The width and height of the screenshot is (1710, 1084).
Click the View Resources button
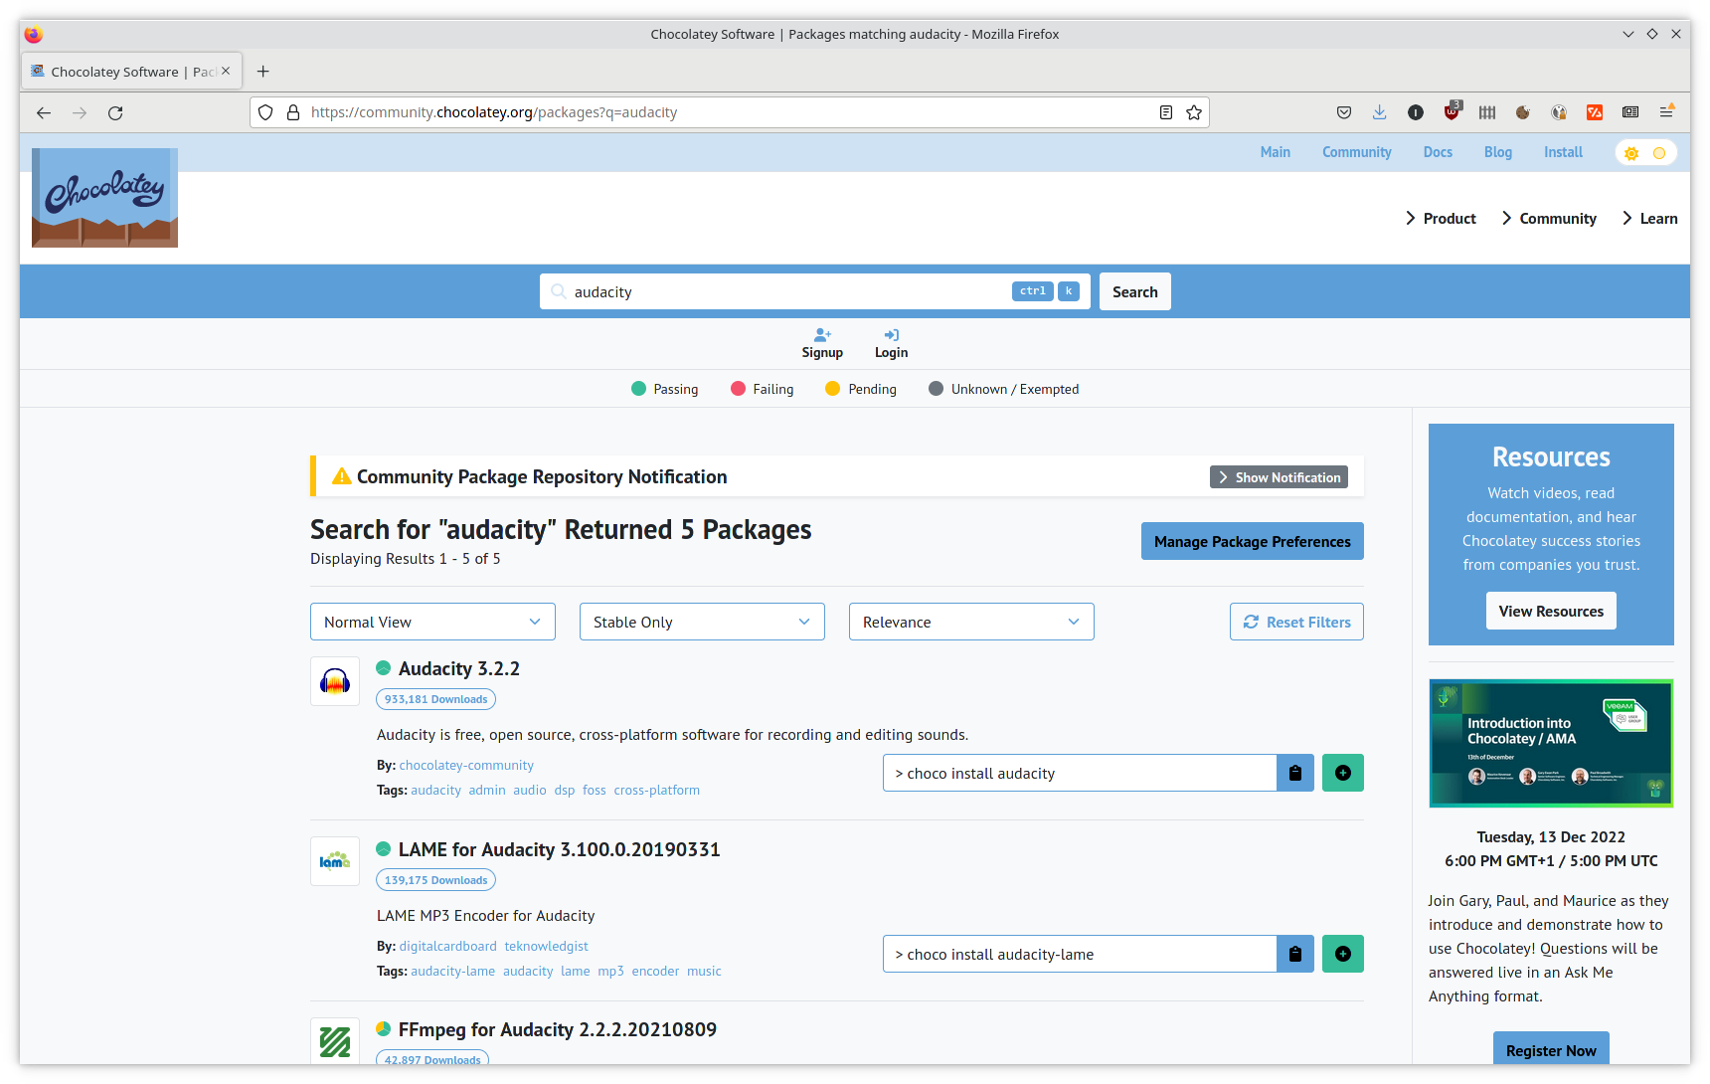tap(1551, 611)
